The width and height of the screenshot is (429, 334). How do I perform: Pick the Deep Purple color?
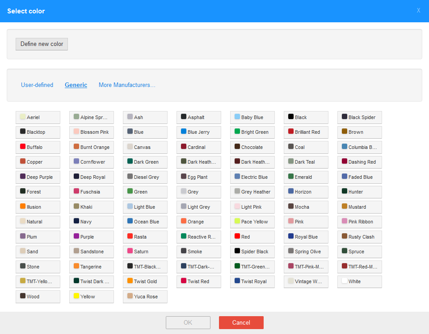[x=38, y=177]
